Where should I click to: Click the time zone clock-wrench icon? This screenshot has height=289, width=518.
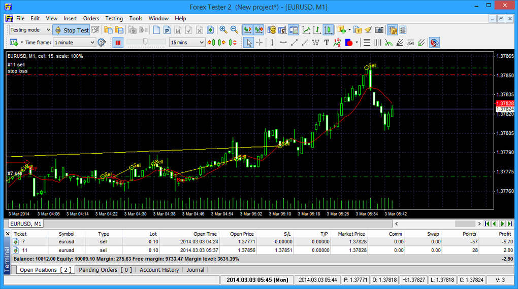102,42
